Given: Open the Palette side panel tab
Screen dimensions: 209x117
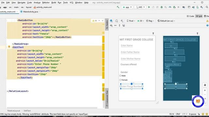Looking at the screenshot, I should (x=107, y=24).
